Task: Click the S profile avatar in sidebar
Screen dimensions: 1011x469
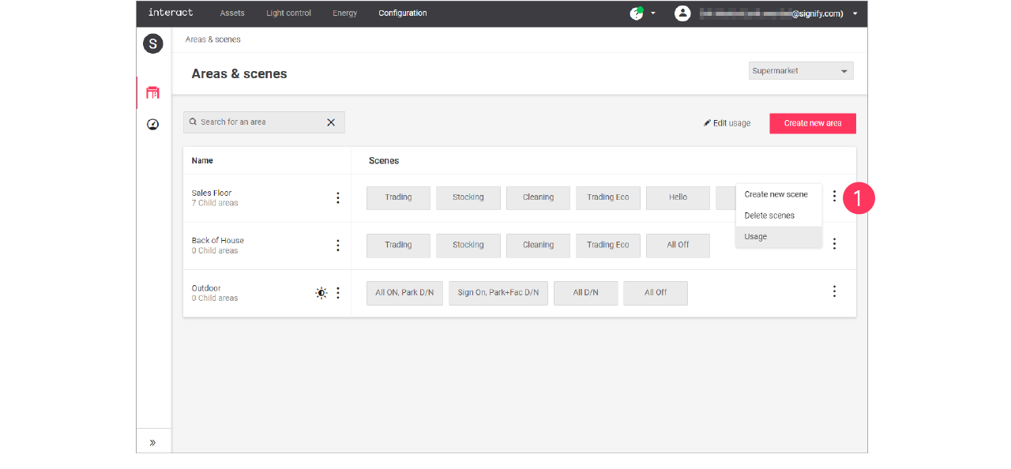Action: point(153,44)
